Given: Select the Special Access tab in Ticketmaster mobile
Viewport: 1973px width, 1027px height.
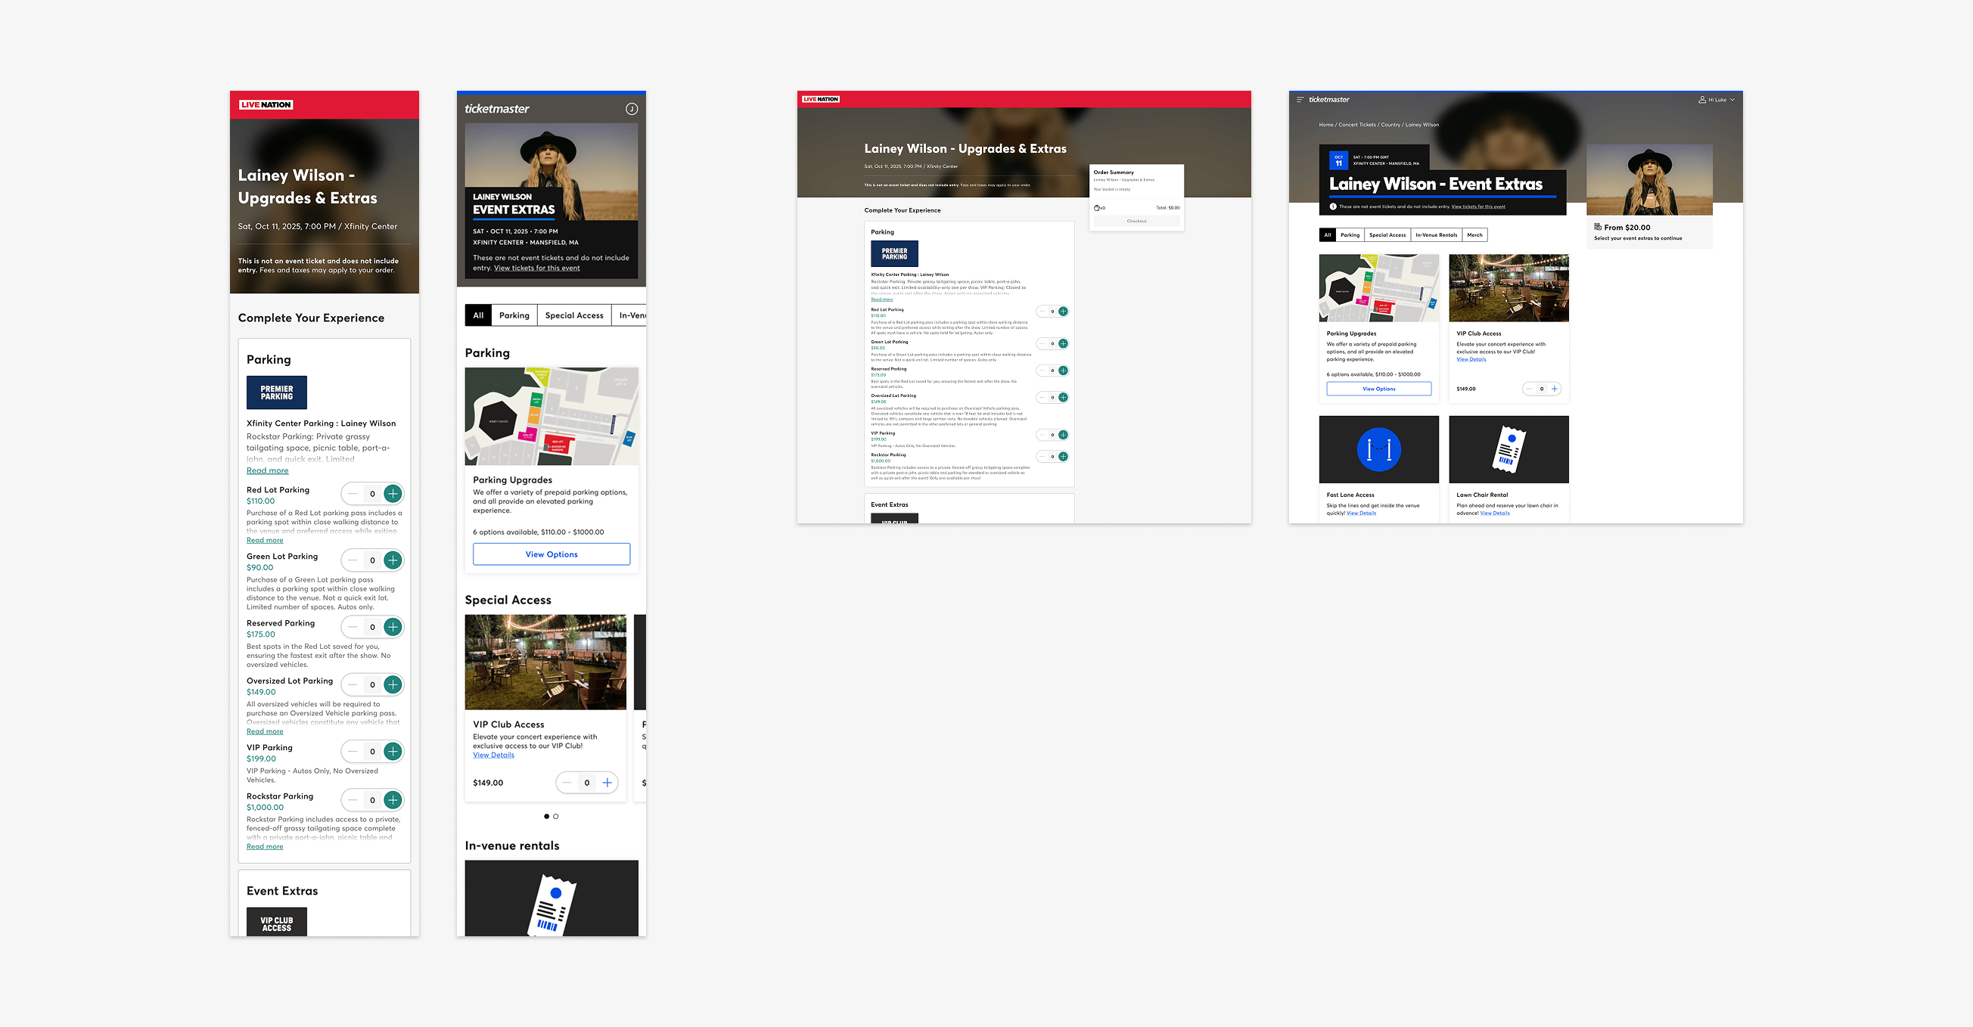Looking at the screenshot, I should point(574,315).
